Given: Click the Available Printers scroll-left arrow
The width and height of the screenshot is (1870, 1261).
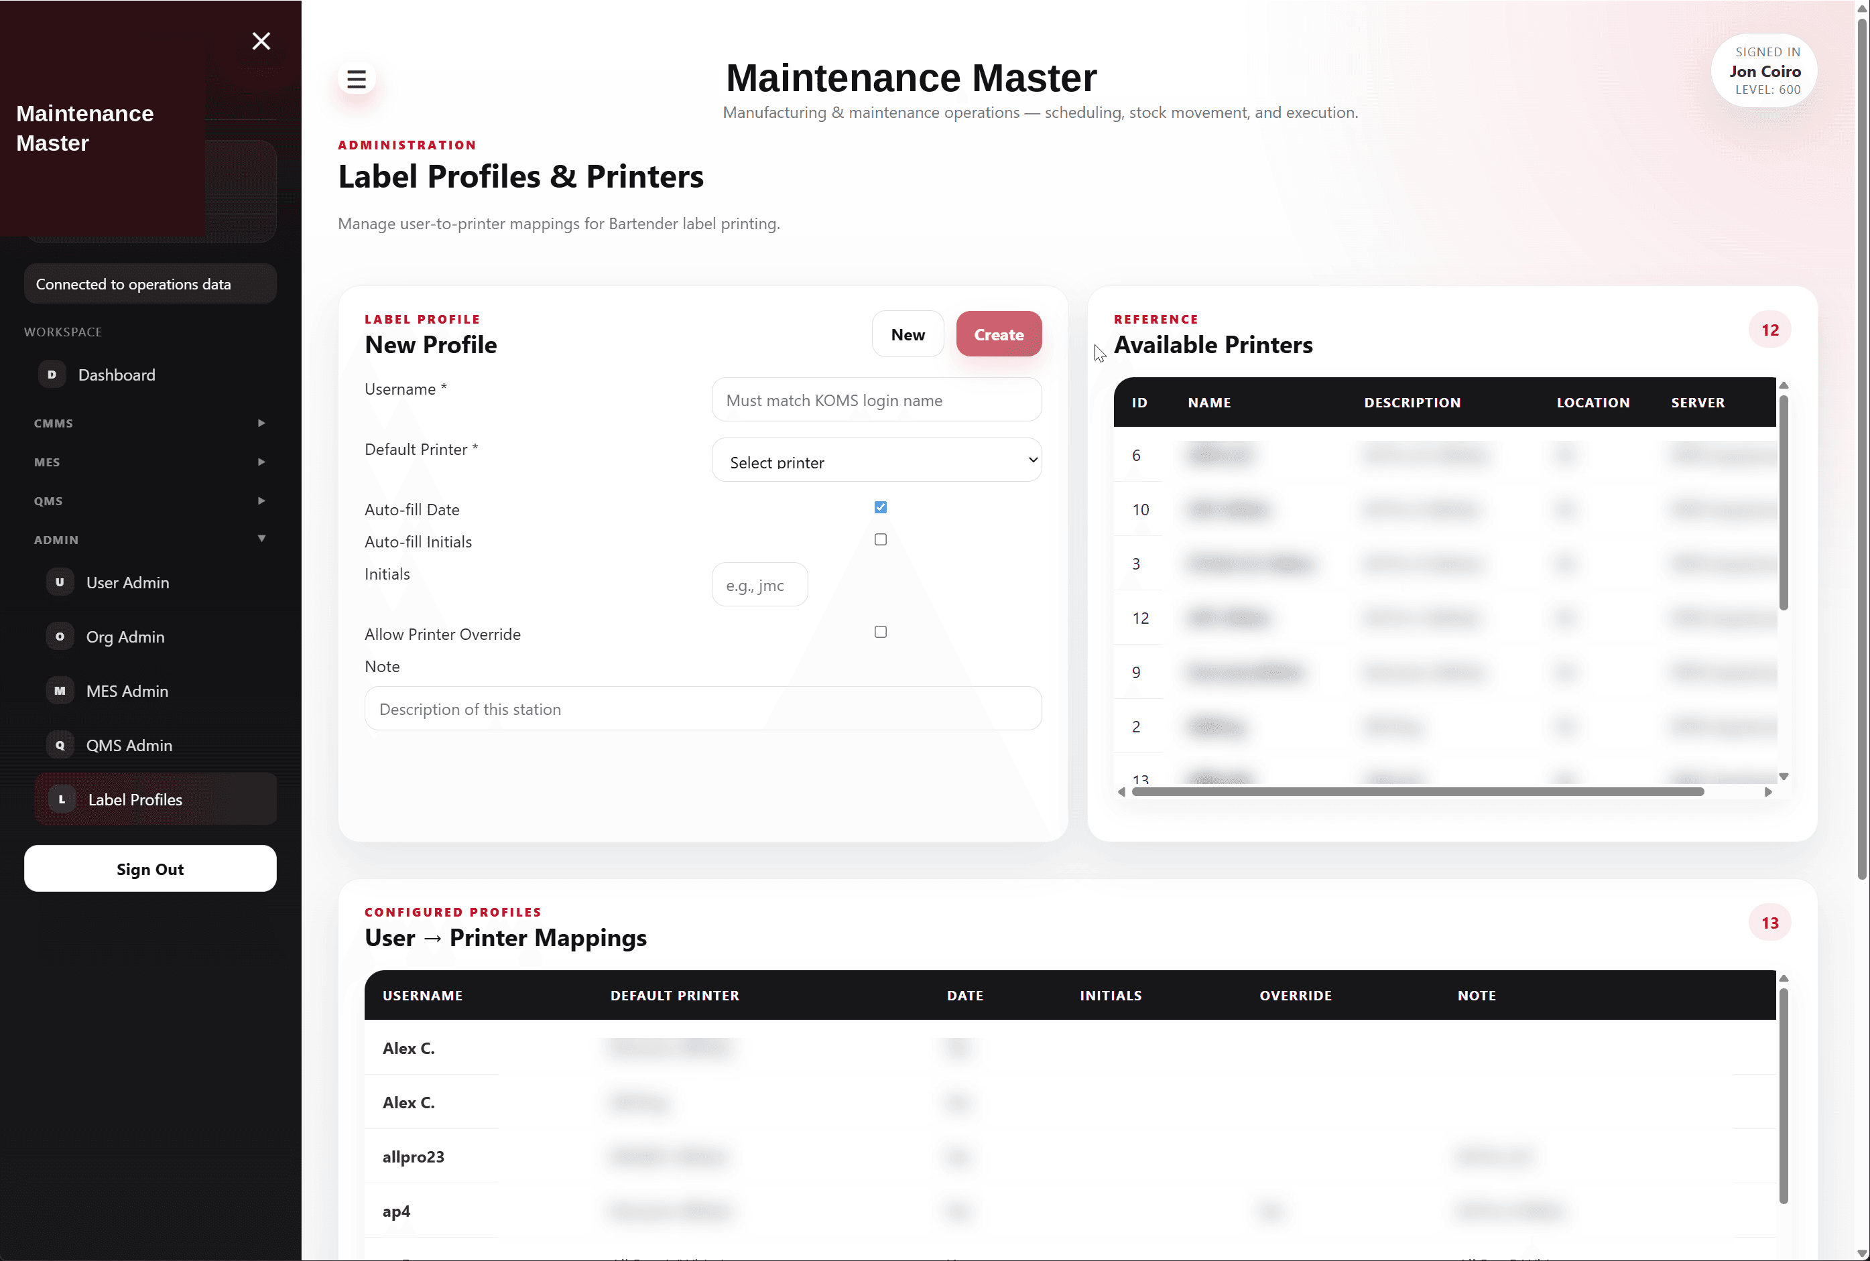Looking at the screenshot, I should tap(1121, 792).
